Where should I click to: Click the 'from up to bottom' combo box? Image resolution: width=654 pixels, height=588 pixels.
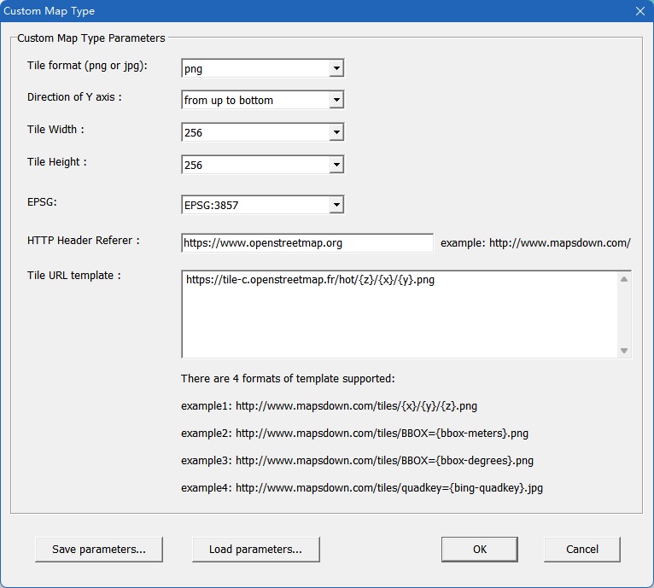coord(255,100)
